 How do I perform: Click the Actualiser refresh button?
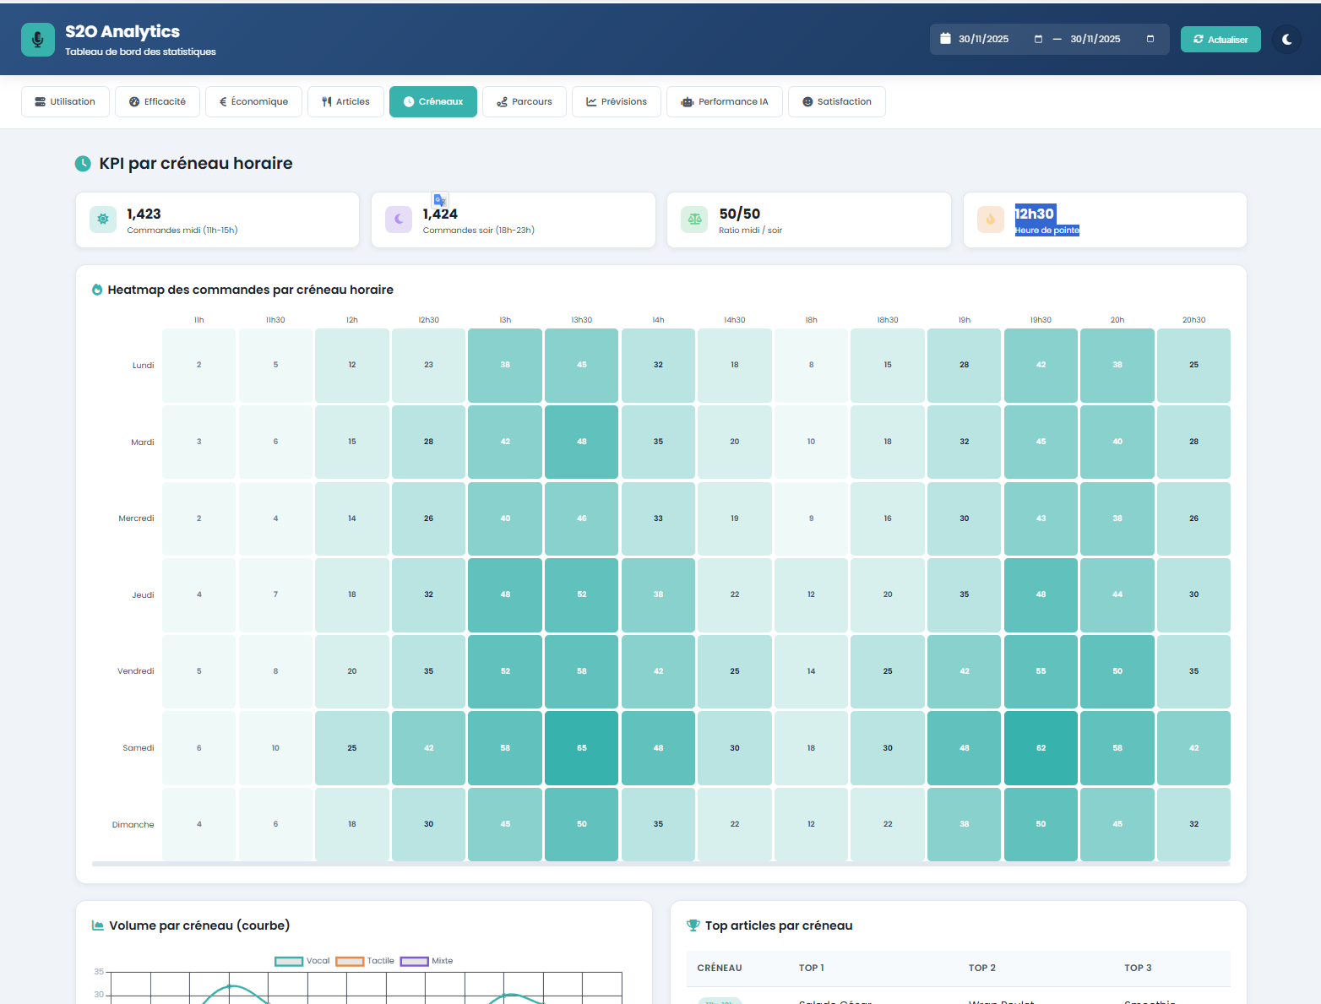[1220, 39]
